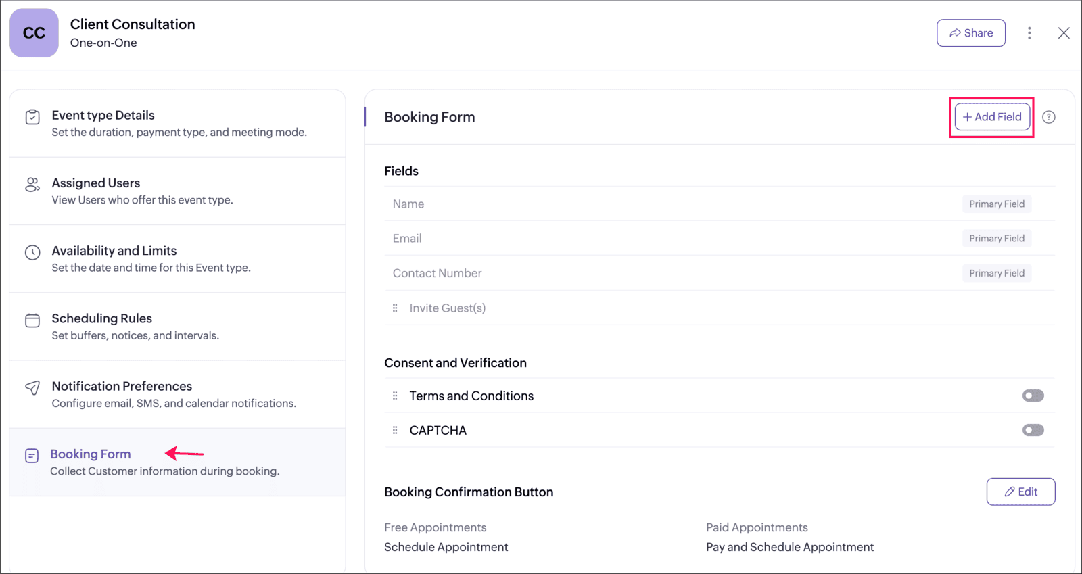
Task: Open the three-dot more options menu
Action: [x=1029, y=33]
